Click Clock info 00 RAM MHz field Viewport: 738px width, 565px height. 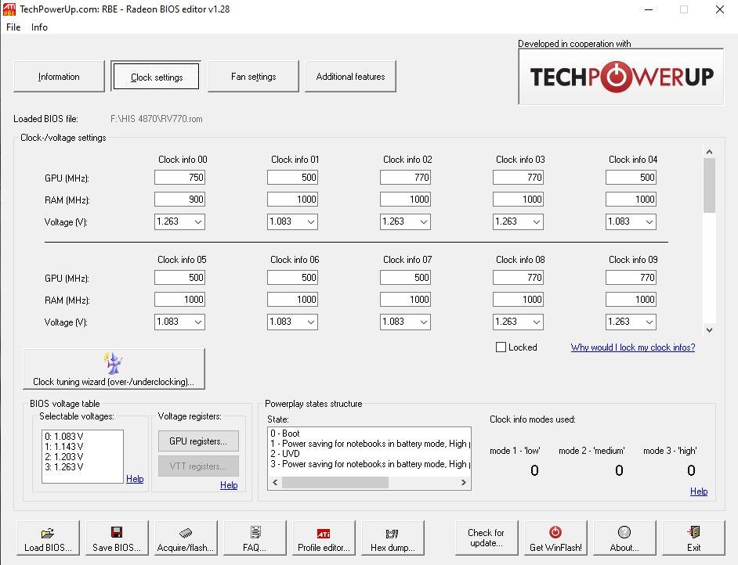pos(179,200)
